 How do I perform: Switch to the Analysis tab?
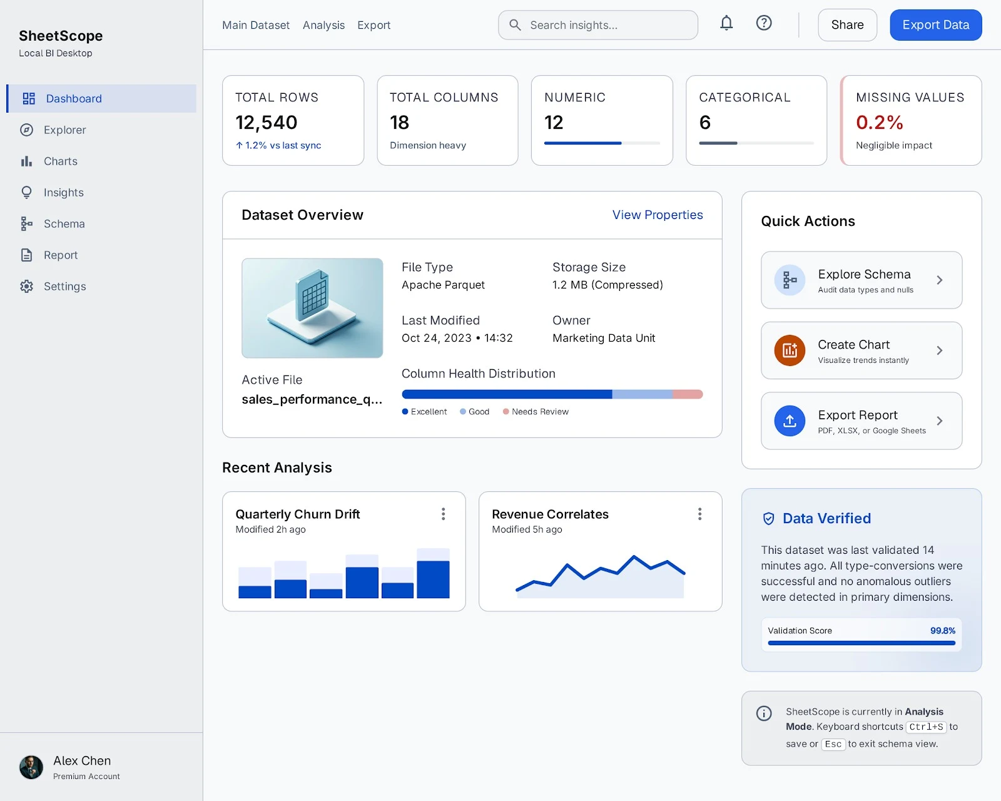[x=323, y=25]
